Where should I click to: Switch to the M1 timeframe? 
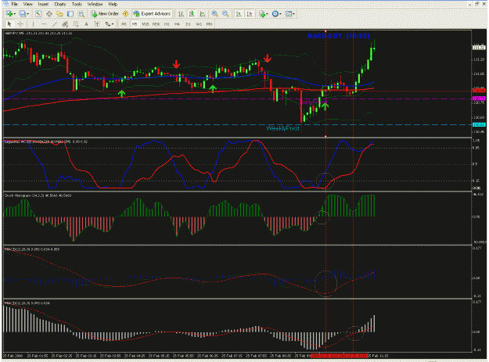[x=124, y=24]
